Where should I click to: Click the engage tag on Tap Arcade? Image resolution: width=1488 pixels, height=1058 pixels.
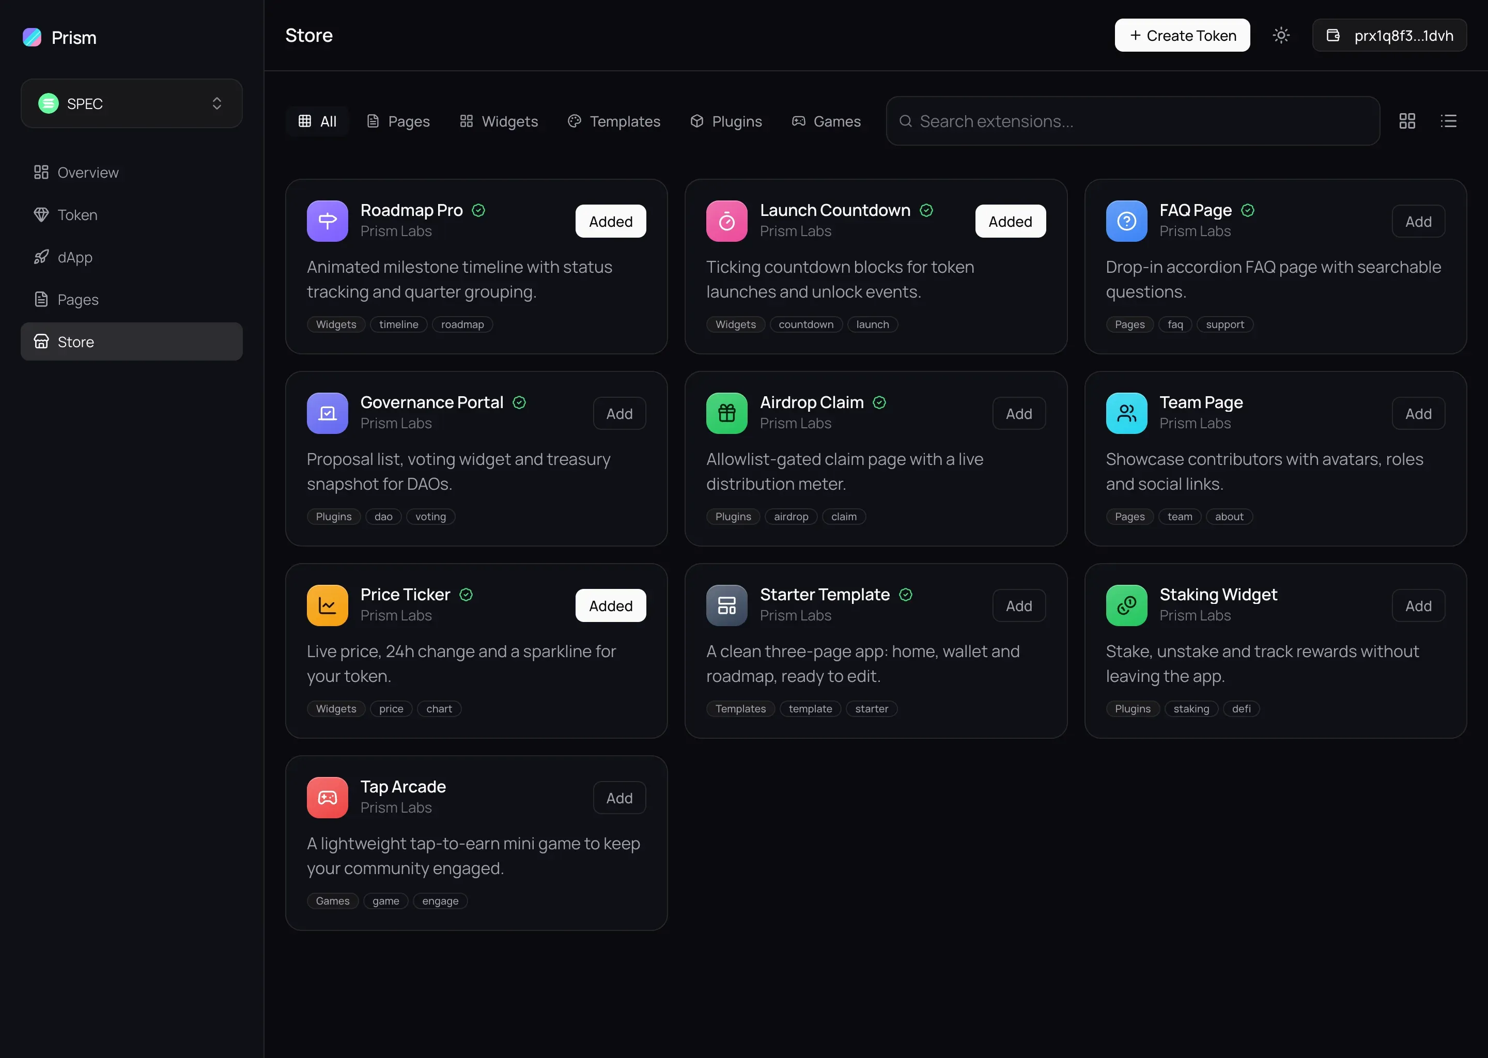coord(440,901)
